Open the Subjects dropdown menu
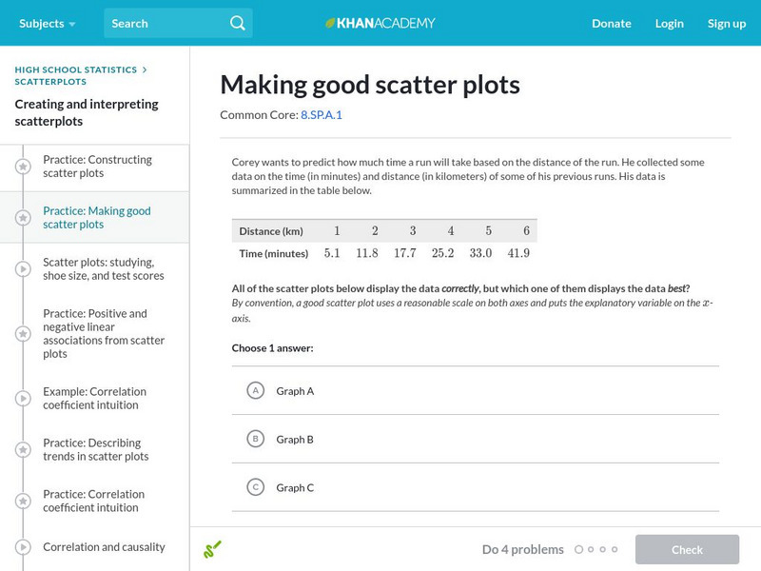Screen dimensions: 761x571 tap(46, 23)
